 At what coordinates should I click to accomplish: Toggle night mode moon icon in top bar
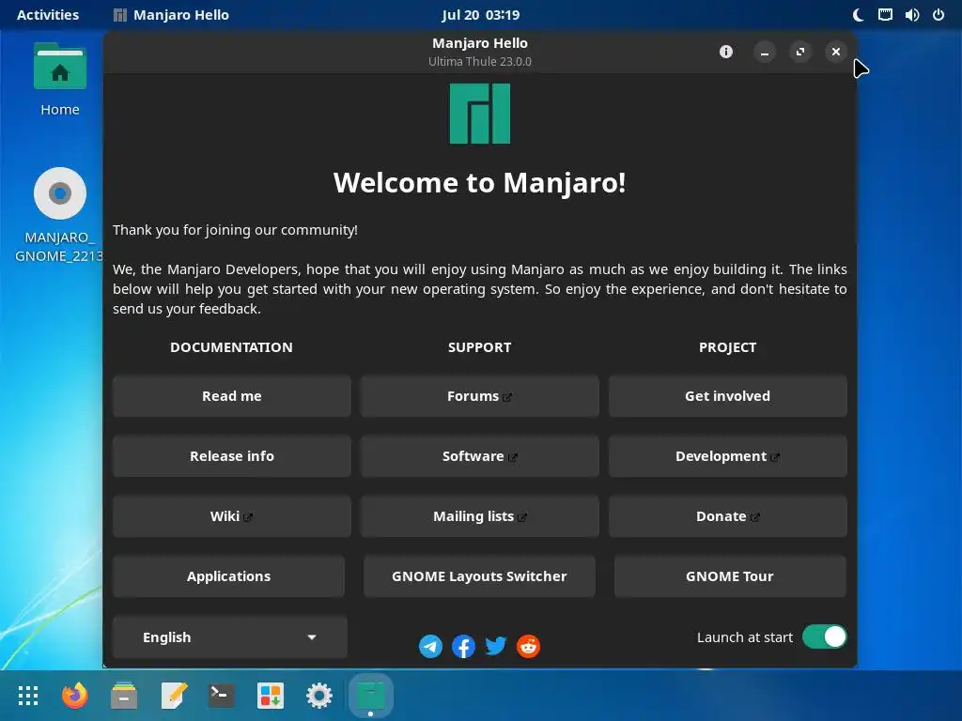(859, 15)
